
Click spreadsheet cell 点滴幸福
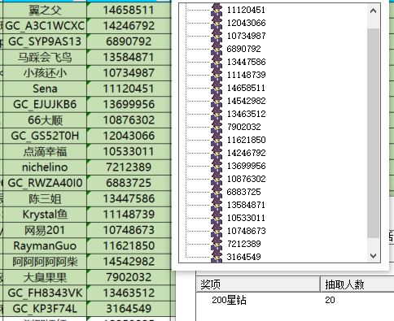coord(45,152)
